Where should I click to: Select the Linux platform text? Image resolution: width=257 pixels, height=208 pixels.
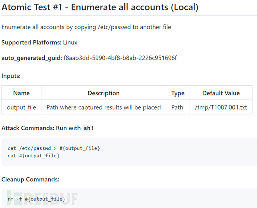point(70,42)
